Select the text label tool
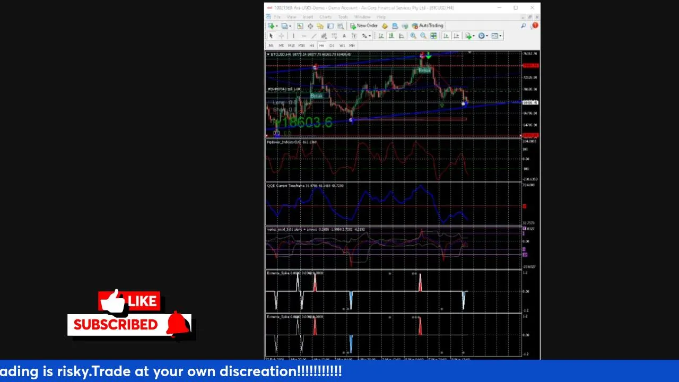 pos(354,36)
